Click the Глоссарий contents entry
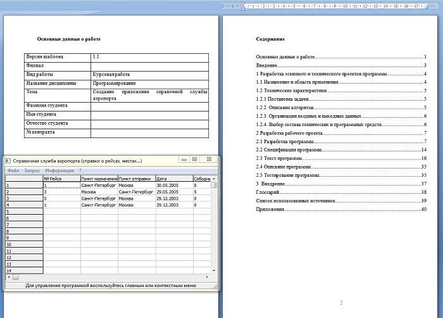Image resolution: width=443 pixels, height=318 pixels. tap(341, 192)
